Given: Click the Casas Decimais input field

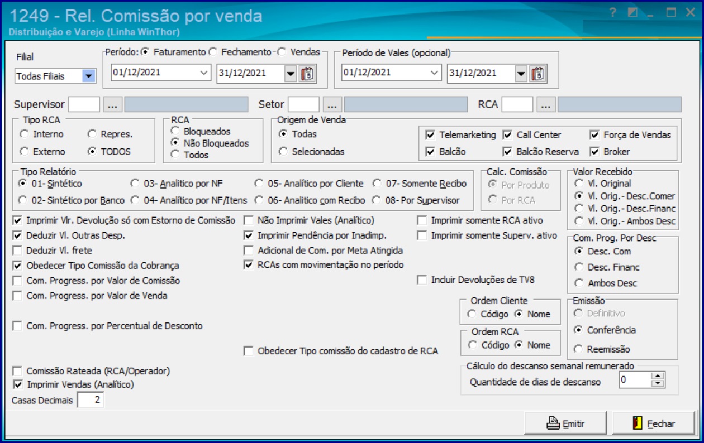Looking at the screenshot, I should point(91,400).
